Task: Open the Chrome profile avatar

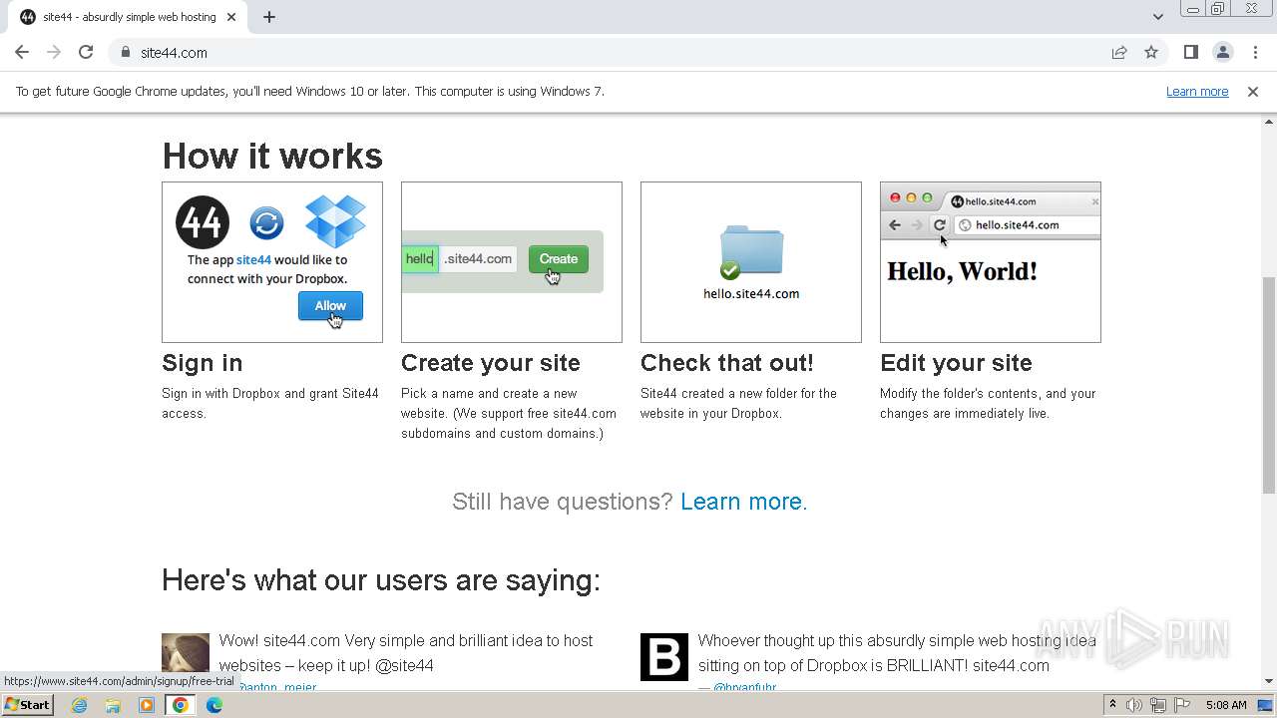Action: [1222, 52]
